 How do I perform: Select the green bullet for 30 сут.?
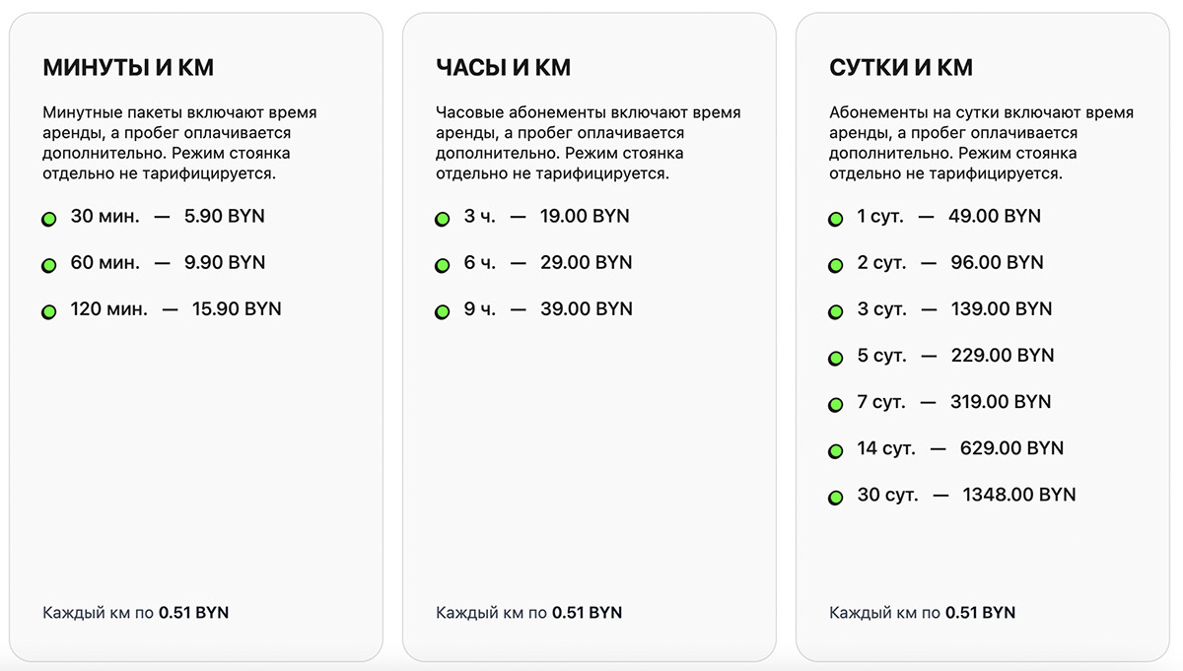pos(835,498)
